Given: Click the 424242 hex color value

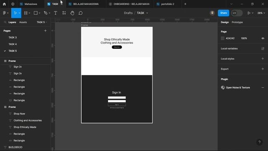Looking at the screenshot, I should tap(230, 38).
